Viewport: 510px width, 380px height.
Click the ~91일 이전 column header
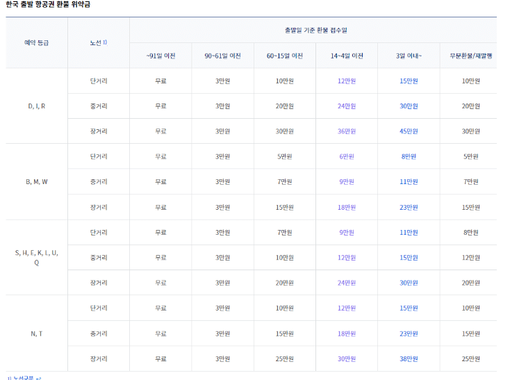point(161,56)
